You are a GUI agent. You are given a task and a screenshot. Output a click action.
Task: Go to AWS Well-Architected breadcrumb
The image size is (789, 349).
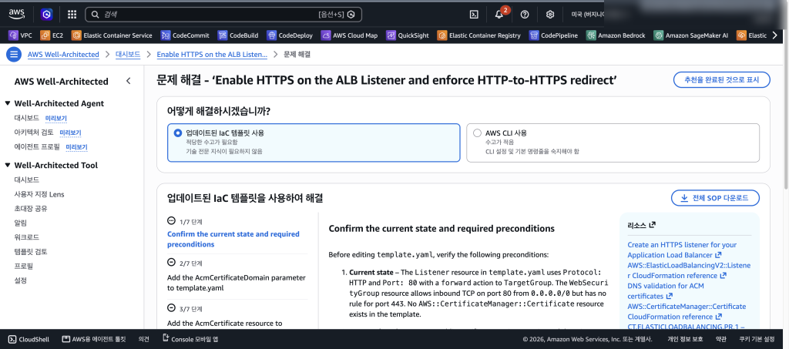(63, 54)
